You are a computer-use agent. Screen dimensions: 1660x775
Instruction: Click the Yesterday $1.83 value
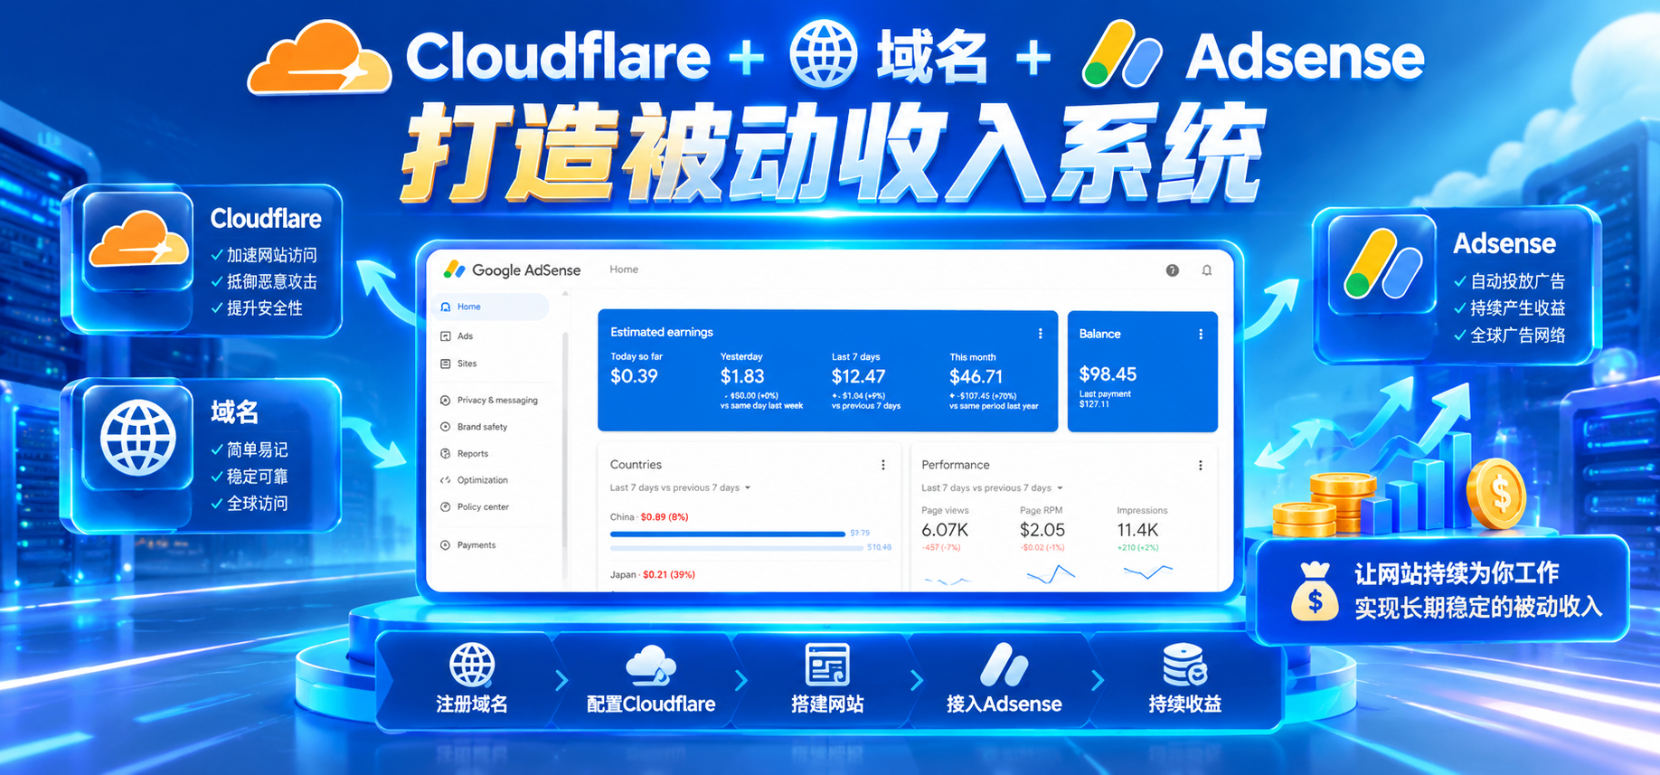[x=742, y=376]
